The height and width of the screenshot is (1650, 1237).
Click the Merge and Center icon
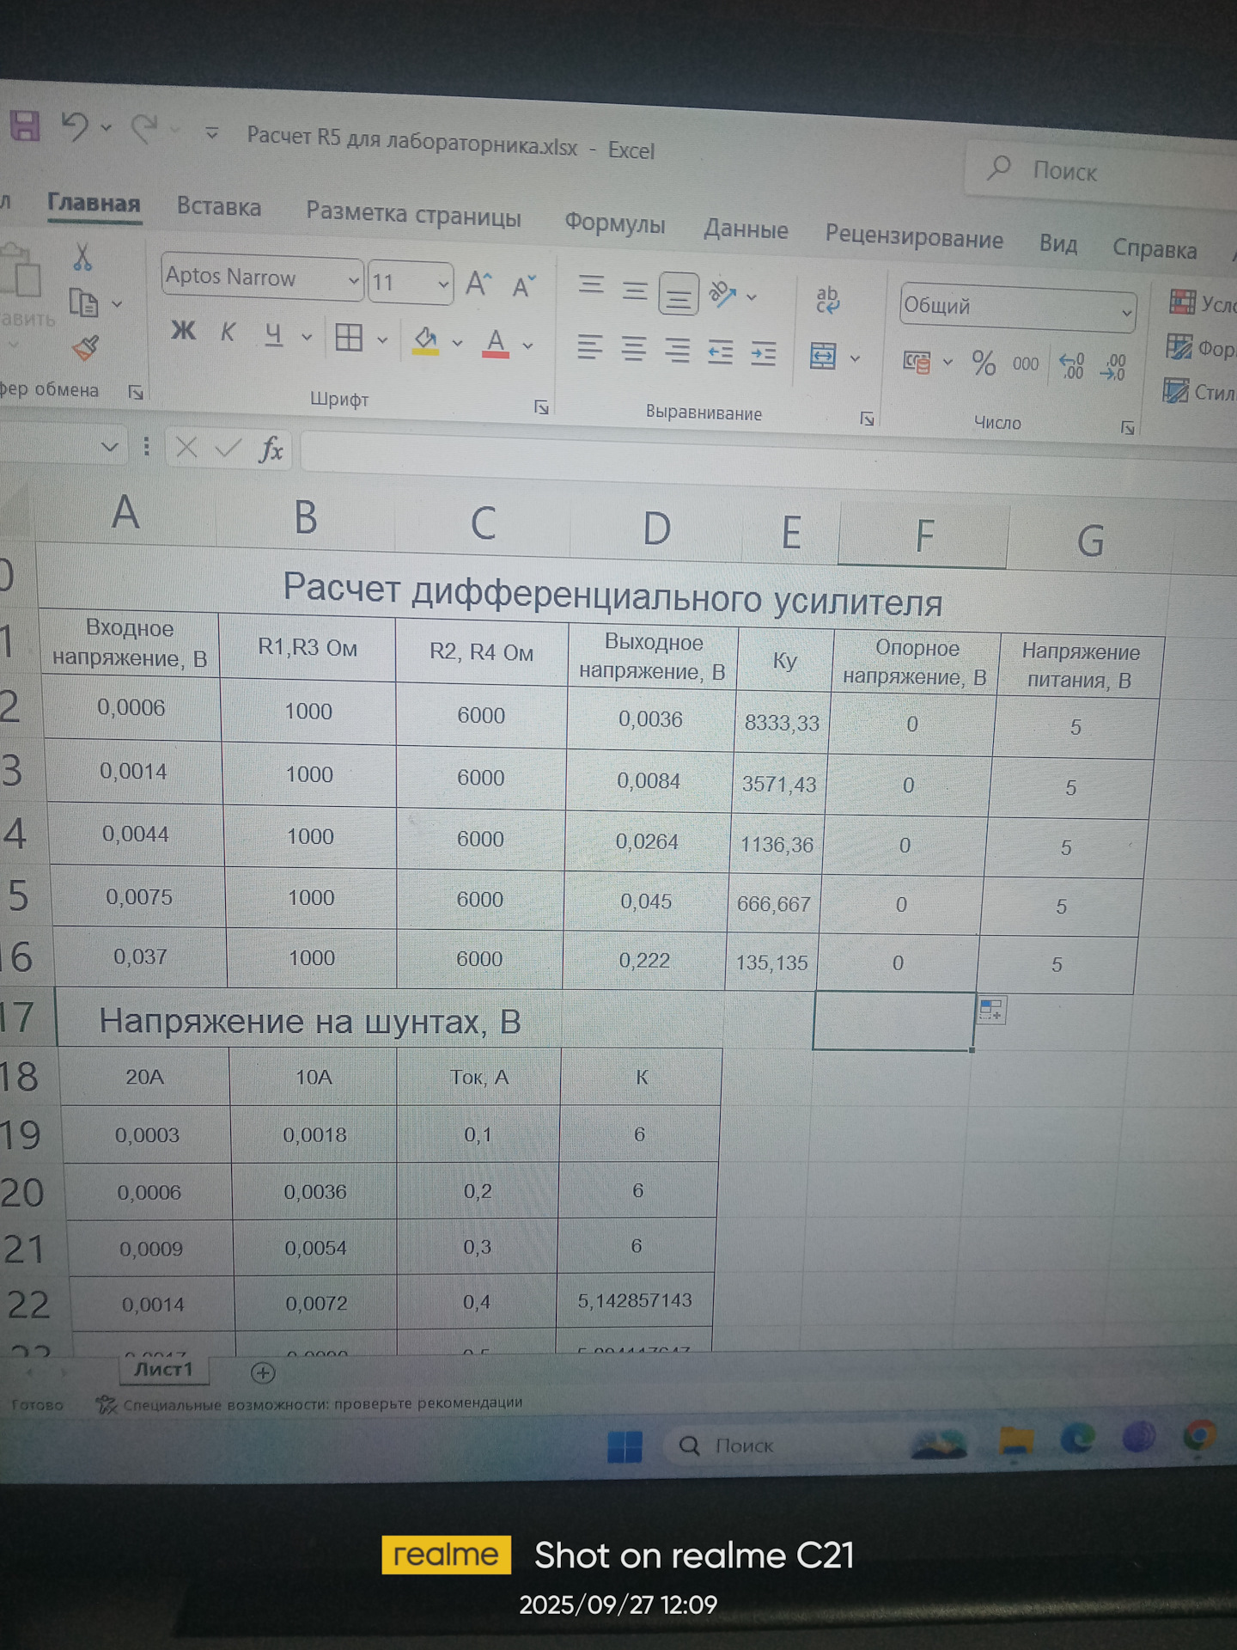pyautogui.click(x=823, y=356)
